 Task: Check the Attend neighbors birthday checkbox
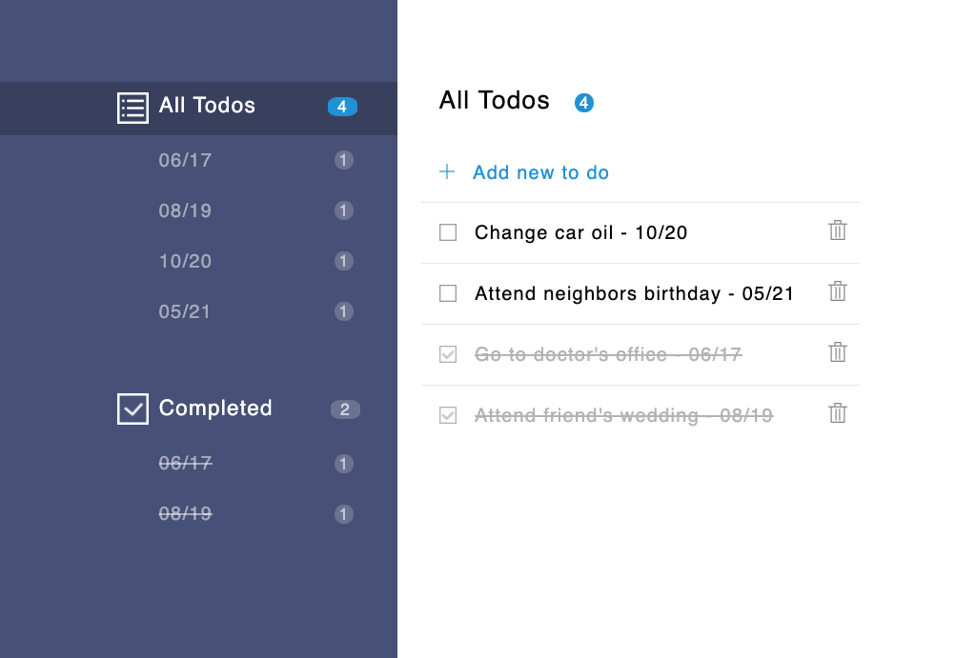pos(448,293)
